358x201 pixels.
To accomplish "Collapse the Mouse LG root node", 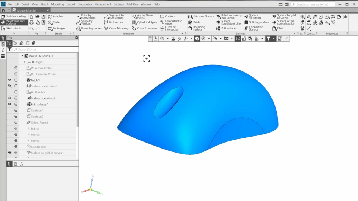I will (22, 56).
